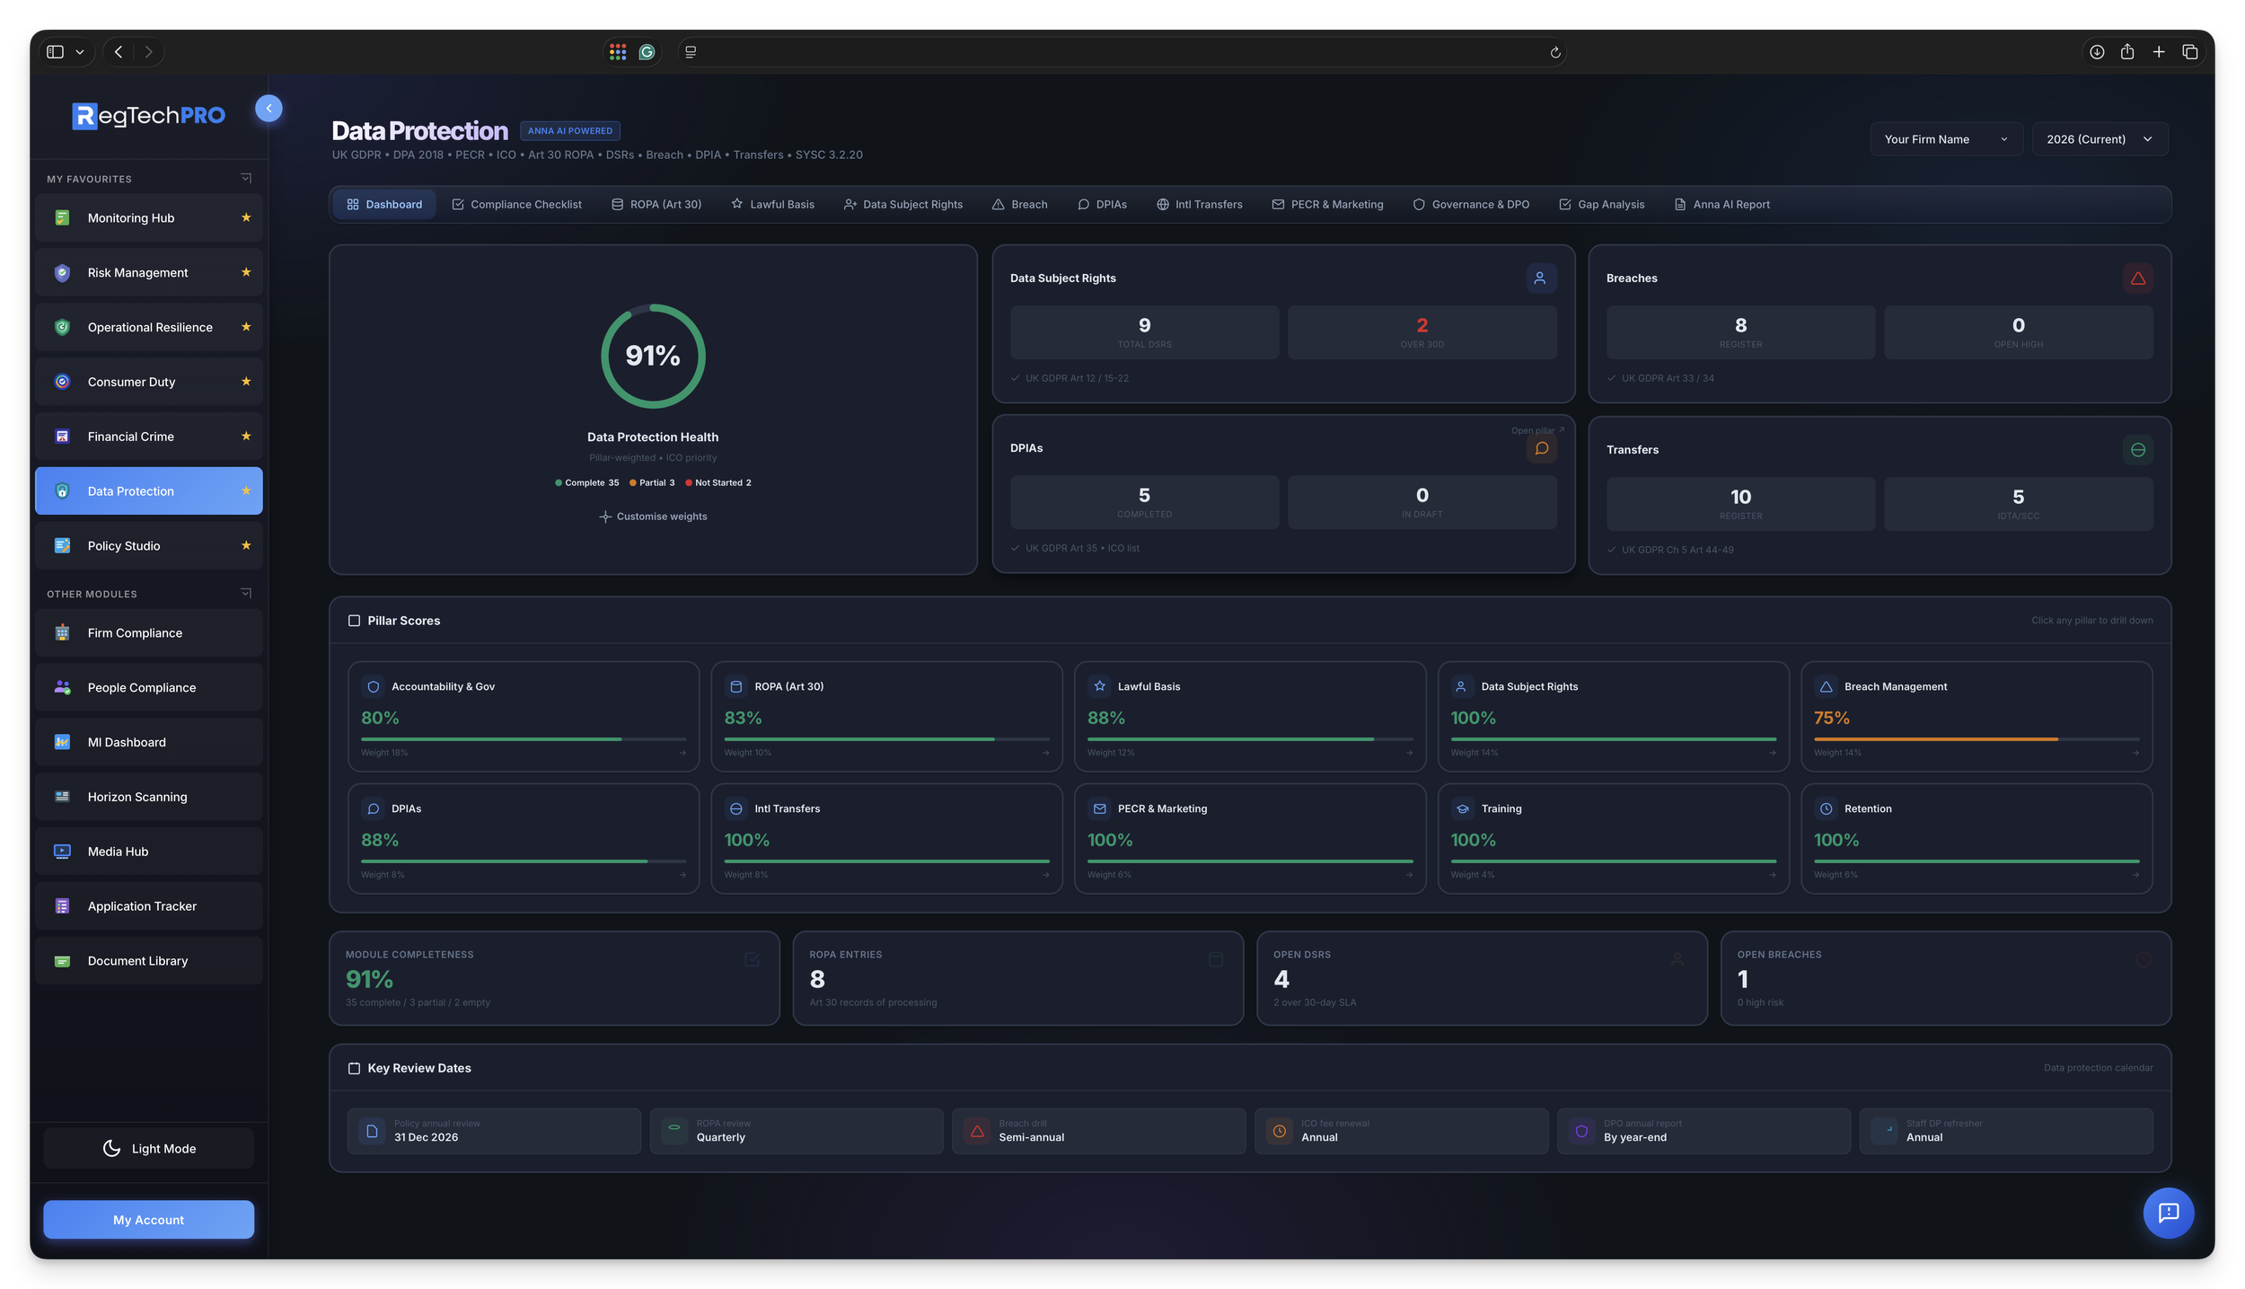The height and width of the screenshot is (1289, 2245).
Task: Unfavourite Monitoring Hub star
Action: [246, 217]
